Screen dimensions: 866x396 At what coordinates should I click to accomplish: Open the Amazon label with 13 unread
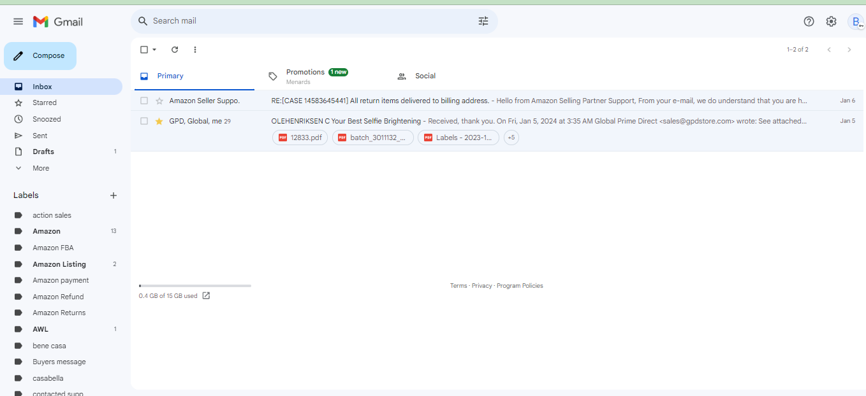click(61, 231)
